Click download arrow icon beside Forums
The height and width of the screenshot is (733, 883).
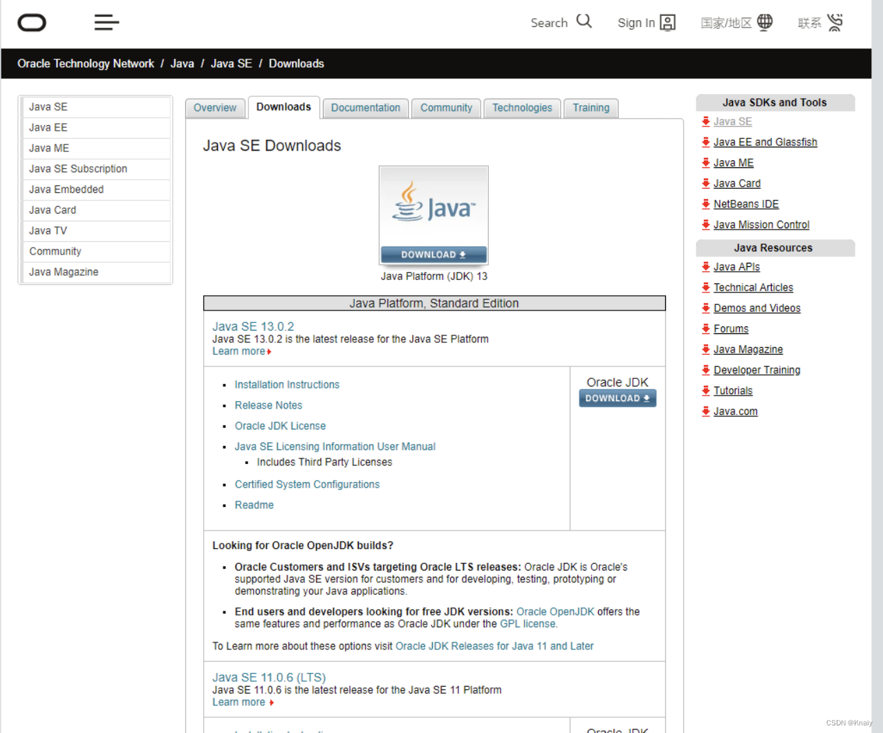pyautogui.click(x=706, y=329)
